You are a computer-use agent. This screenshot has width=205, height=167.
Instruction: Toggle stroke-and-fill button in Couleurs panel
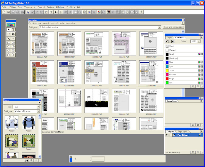point(173,41)
